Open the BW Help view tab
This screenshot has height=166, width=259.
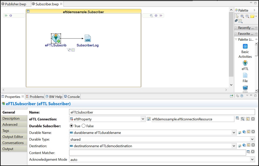(x=54, y=97)
